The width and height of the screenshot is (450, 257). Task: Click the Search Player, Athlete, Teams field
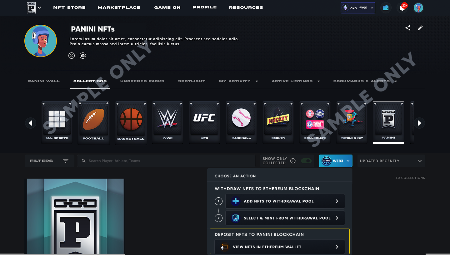point(166,161)
